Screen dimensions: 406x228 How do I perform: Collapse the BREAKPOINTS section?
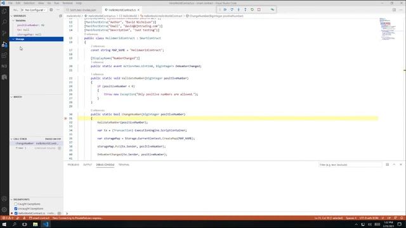(21, 199)
